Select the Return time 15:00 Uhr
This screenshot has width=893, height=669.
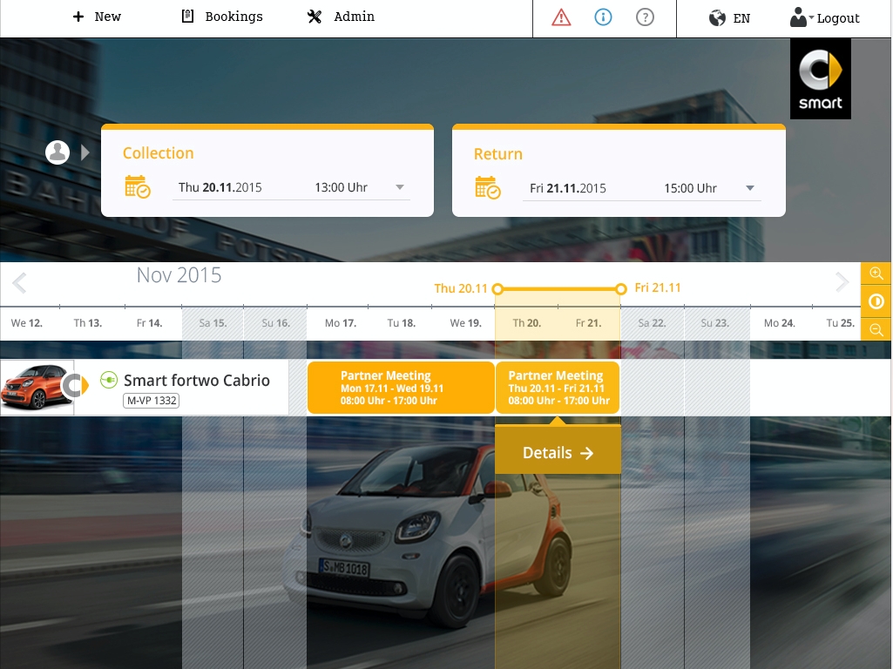coord(690,188)
